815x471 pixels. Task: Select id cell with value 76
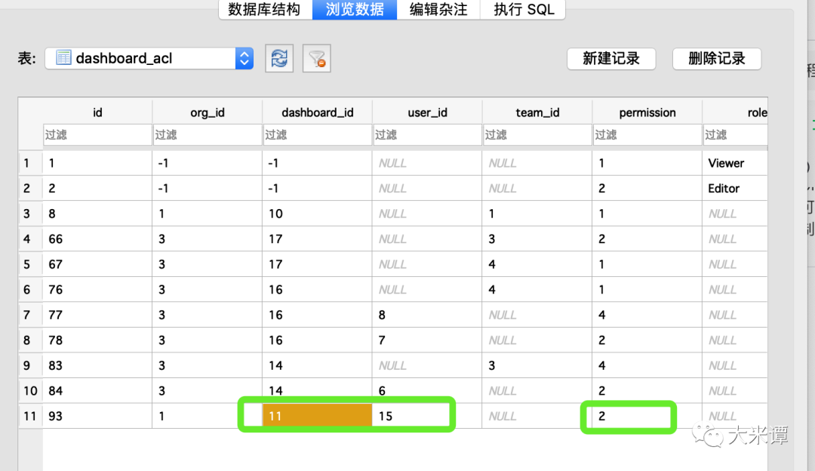(x=97, y=290)
